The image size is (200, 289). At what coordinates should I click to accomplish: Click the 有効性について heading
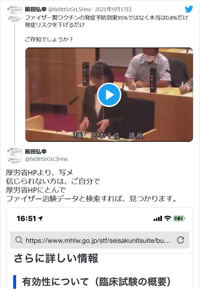point(96,282)
